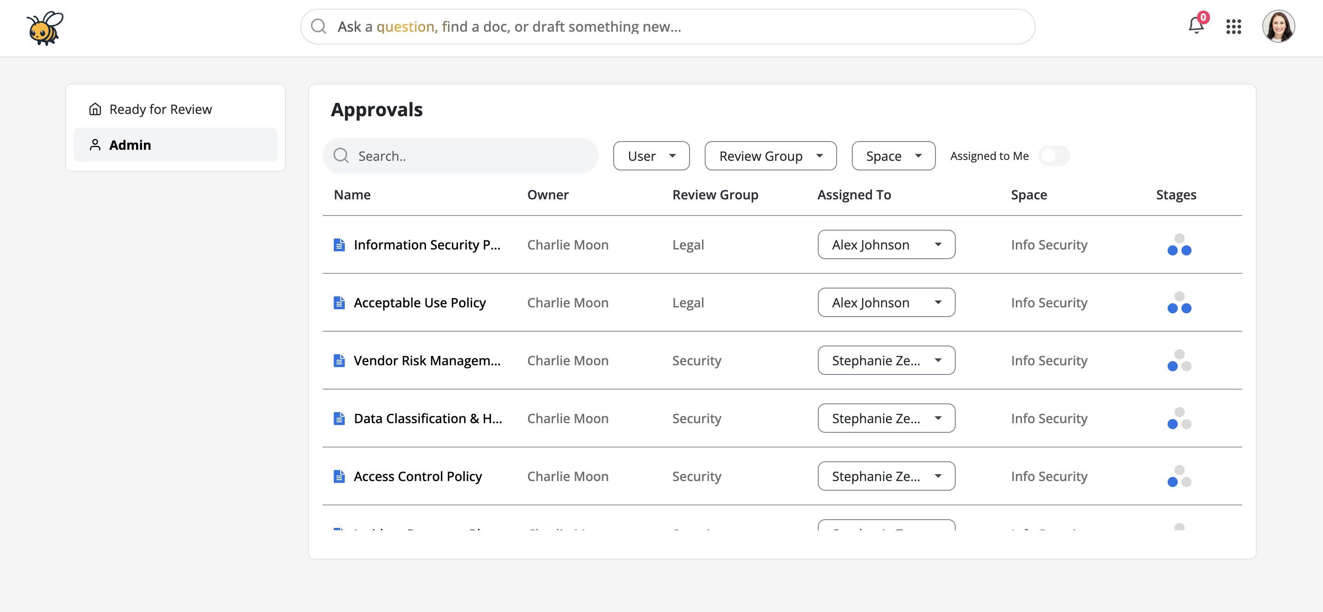Open the Review Group filter dropdown
The height and width of the screenshot is (612, 1323).
(x=770, y=156)
